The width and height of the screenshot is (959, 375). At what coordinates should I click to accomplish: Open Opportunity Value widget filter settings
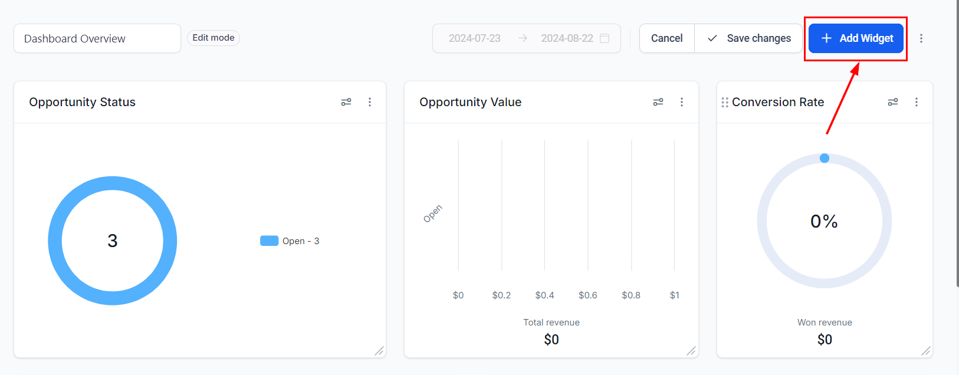pos(658,102)
